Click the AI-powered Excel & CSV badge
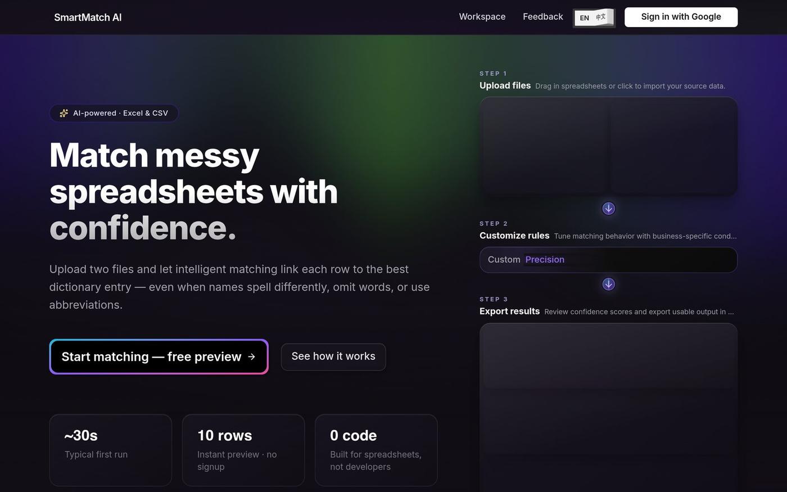 (x=114, y=113)
